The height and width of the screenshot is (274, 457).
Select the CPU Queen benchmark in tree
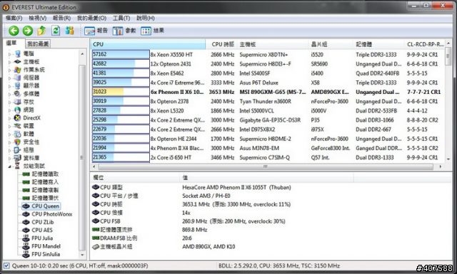45,206
